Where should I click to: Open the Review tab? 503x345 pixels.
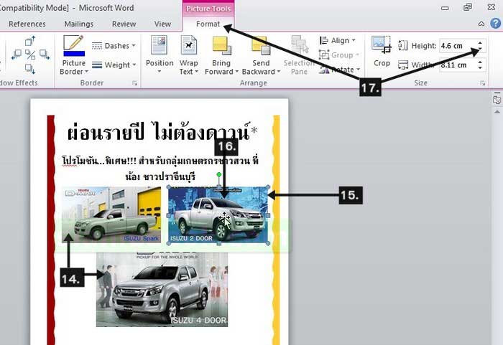[x=124, y=24]
